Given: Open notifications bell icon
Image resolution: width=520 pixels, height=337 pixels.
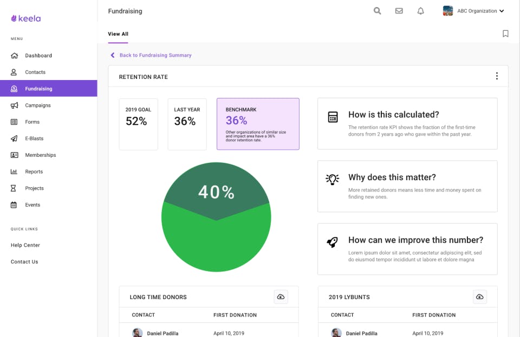Looking at the screenshot, I should [x=420, y=11].
